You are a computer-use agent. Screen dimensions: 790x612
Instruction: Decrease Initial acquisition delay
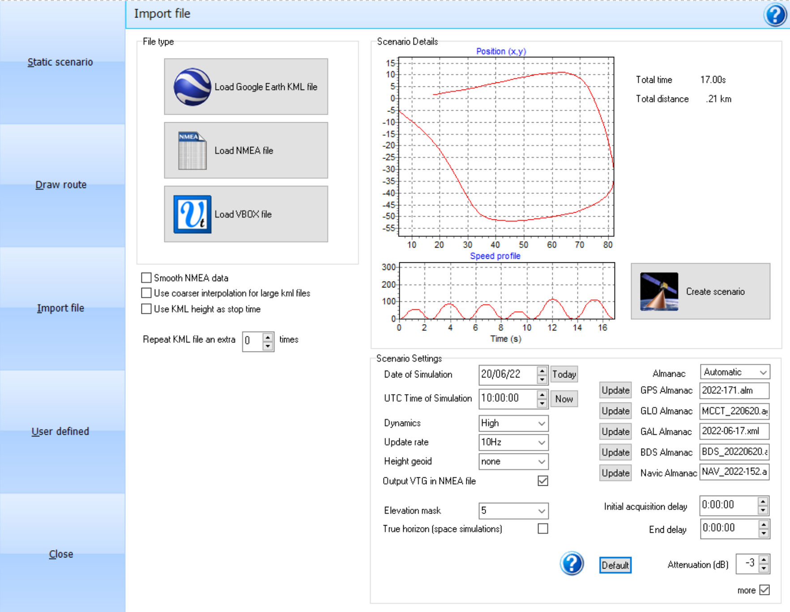(763, 510)
